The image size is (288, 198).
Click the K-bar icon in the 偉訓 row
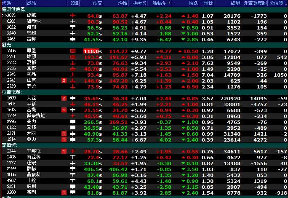click(x=73, y=27)
